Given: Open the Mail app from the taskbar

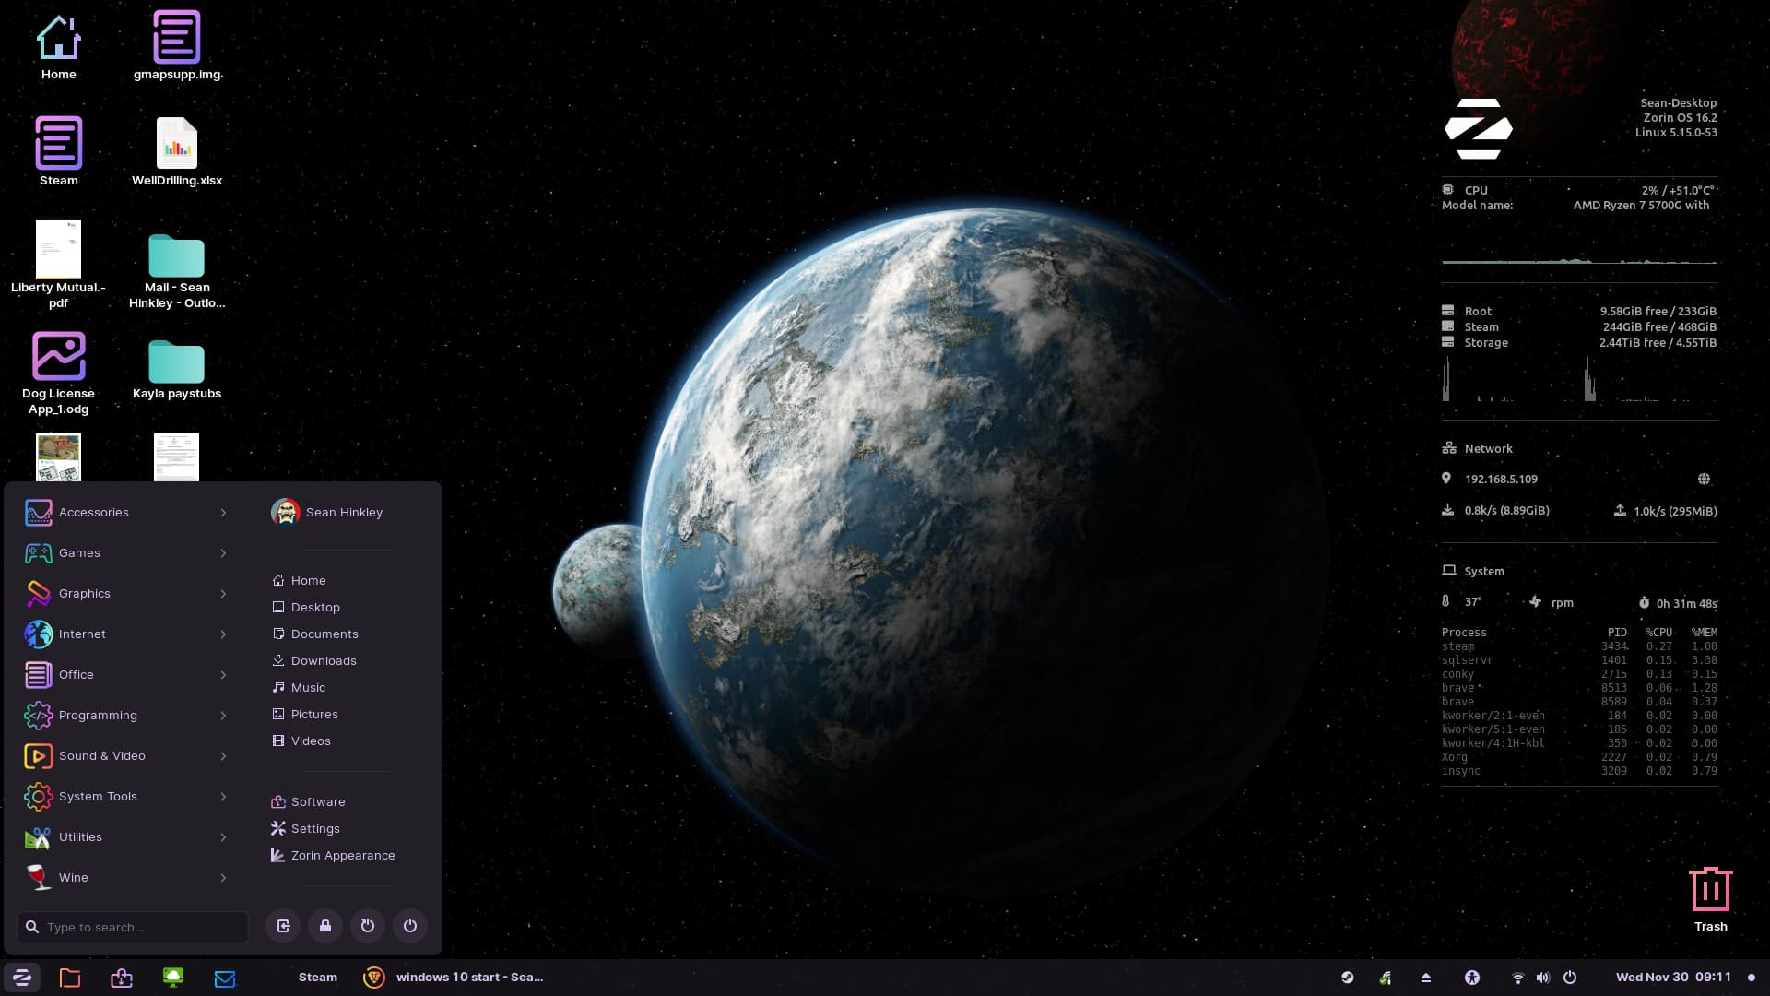Looking at the screenshot, I should (225, 978).
